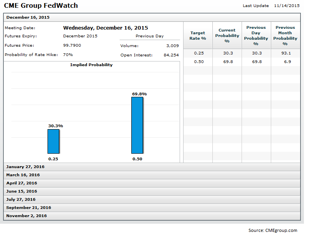Click the Implied Probability chart title
This screenshot has height=235, width=309.
[x=91, y=65]
